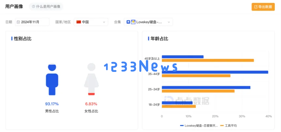Click the blue bar for 25-34岁
The width and height of the screenshot is (281, 132).
pos(206,88)
